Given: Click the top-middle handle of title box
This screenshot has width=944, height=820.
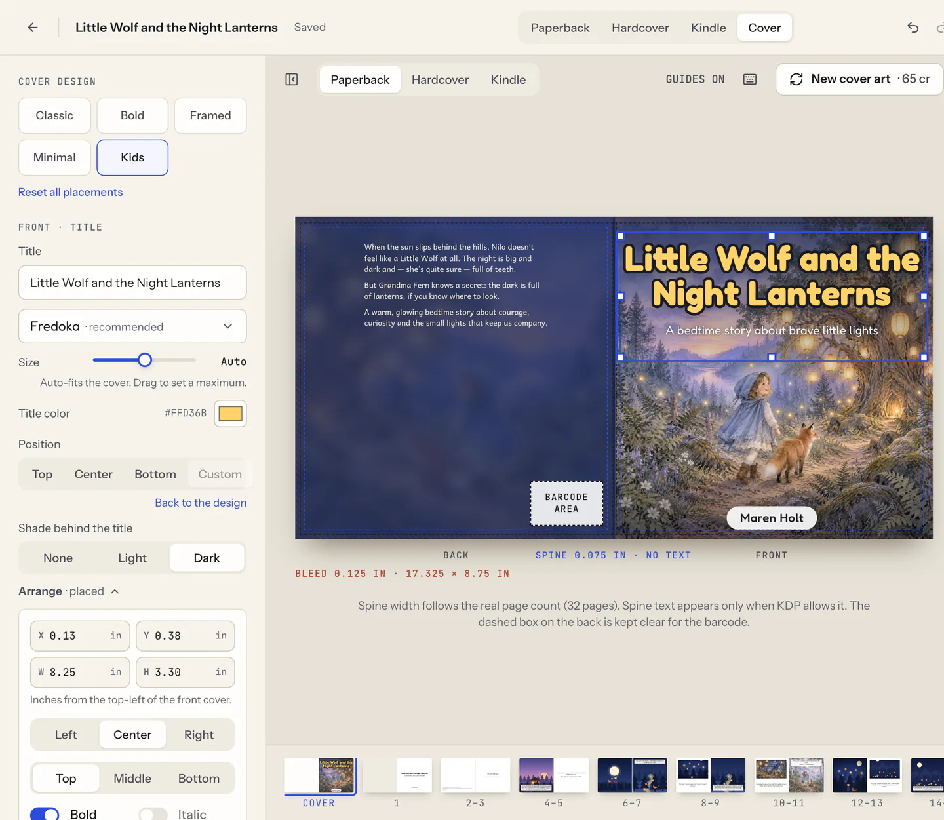Looking at the screenshot, I should click(772, 236).
